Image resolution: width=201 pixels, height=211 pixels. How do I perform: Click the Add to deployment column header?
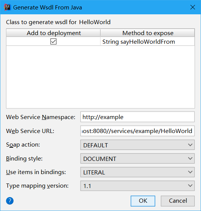pyautogui.click(x=53, y=33)
